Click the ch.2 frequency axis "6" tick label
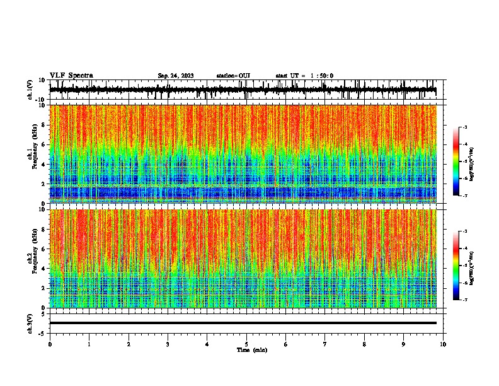Image resolution: width=499 pixels, height=386 pixels. pos(43,249)
